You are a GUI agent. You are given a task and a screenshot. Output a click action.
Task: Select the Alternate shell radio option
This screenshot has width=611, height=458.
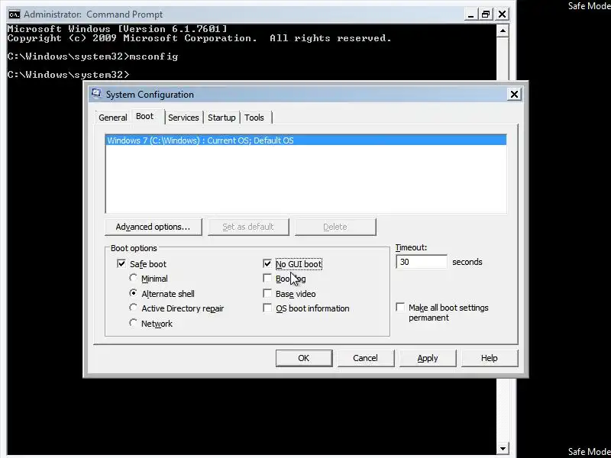click(x=133, y=293)
